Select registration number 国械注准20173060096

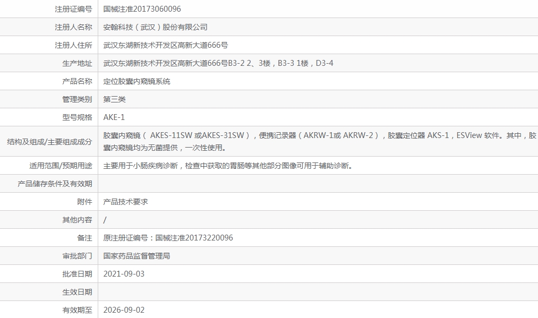click(x=142, y=9)
